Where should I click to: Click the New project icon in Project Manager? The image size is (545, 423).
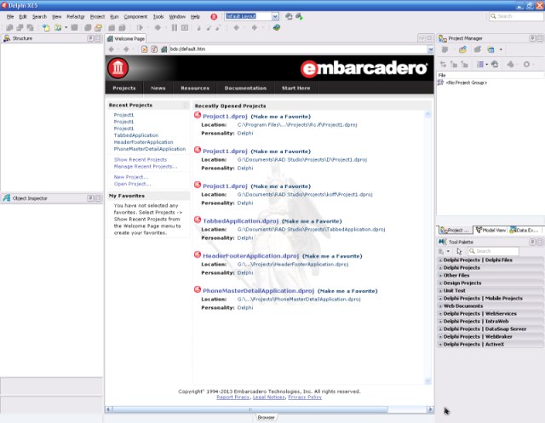(490, 49)
